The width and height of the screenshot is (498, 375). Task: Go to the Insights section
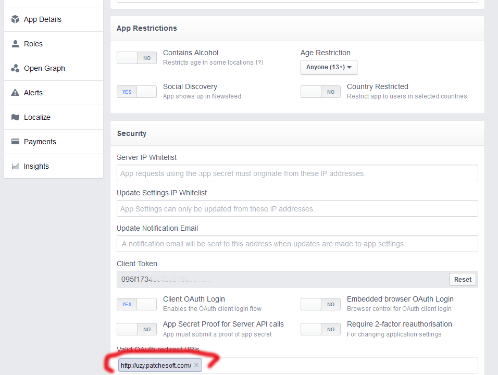pos(36,166)
